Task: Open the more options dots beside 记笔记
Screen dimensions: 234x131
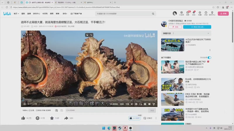Action: click(156, 118)
